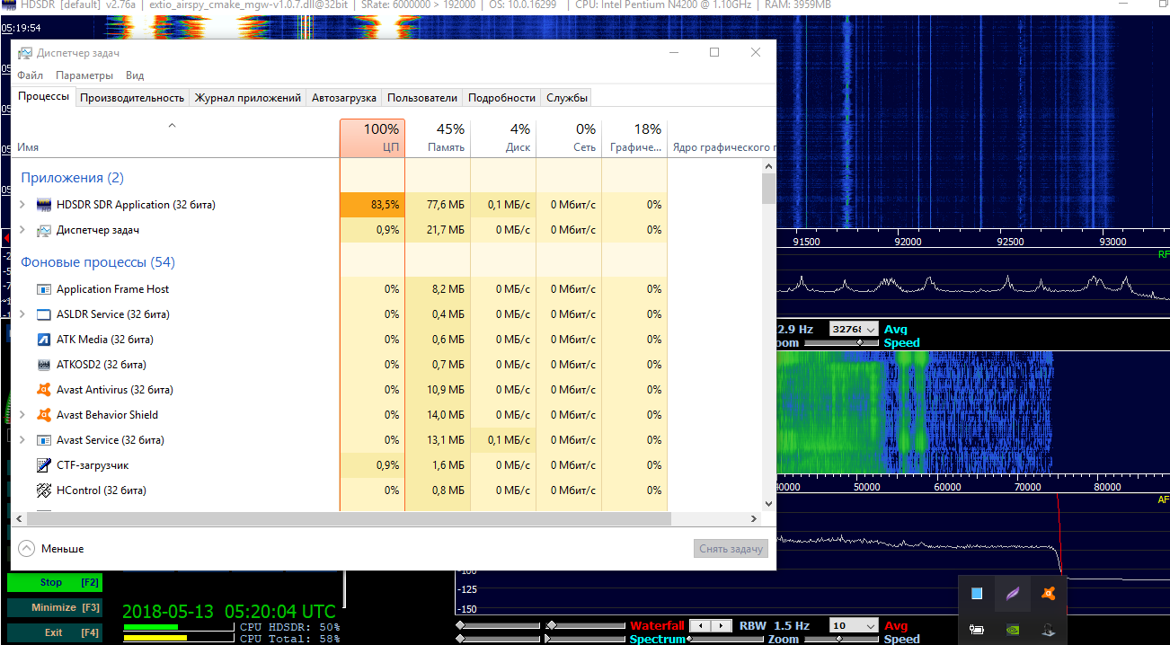Switch to the Пользователи tab

422,98
